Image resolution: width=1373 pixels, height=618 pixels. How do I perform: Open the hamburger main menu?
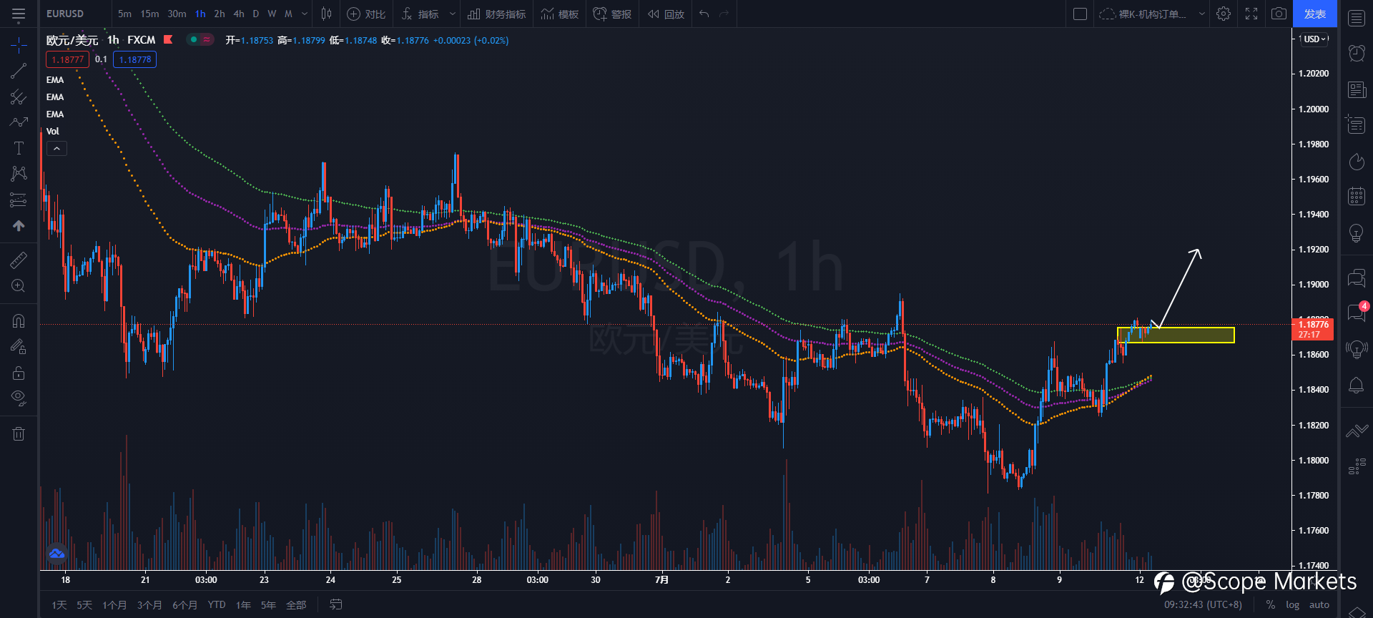click(x=19, y=14)
